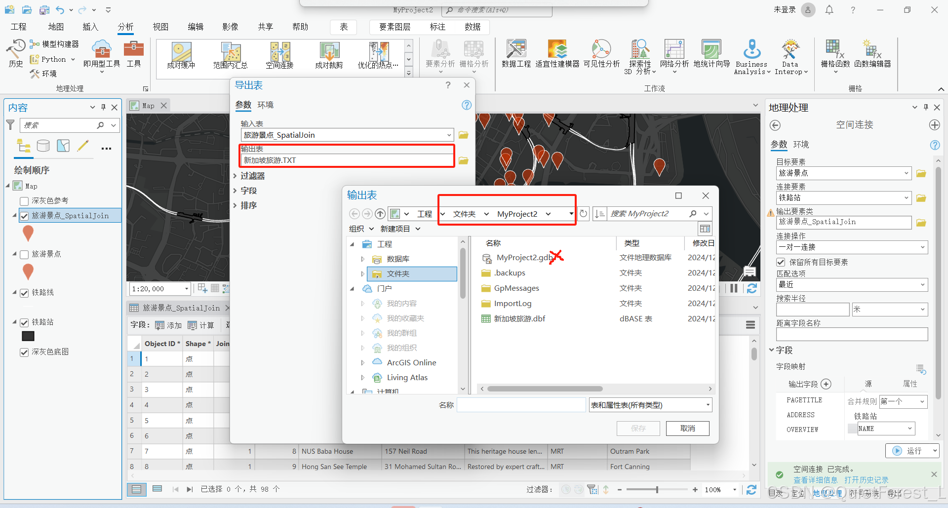
Task: Open 可见性分析 visibility analysis
Action: (601, 53)
